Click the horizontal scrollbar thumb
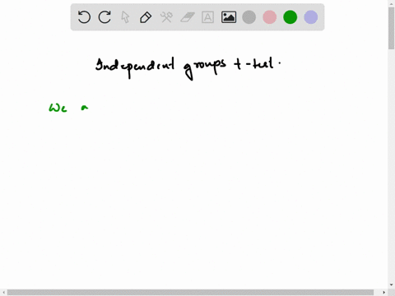The image size is (395, 296). tap(190, 293)
